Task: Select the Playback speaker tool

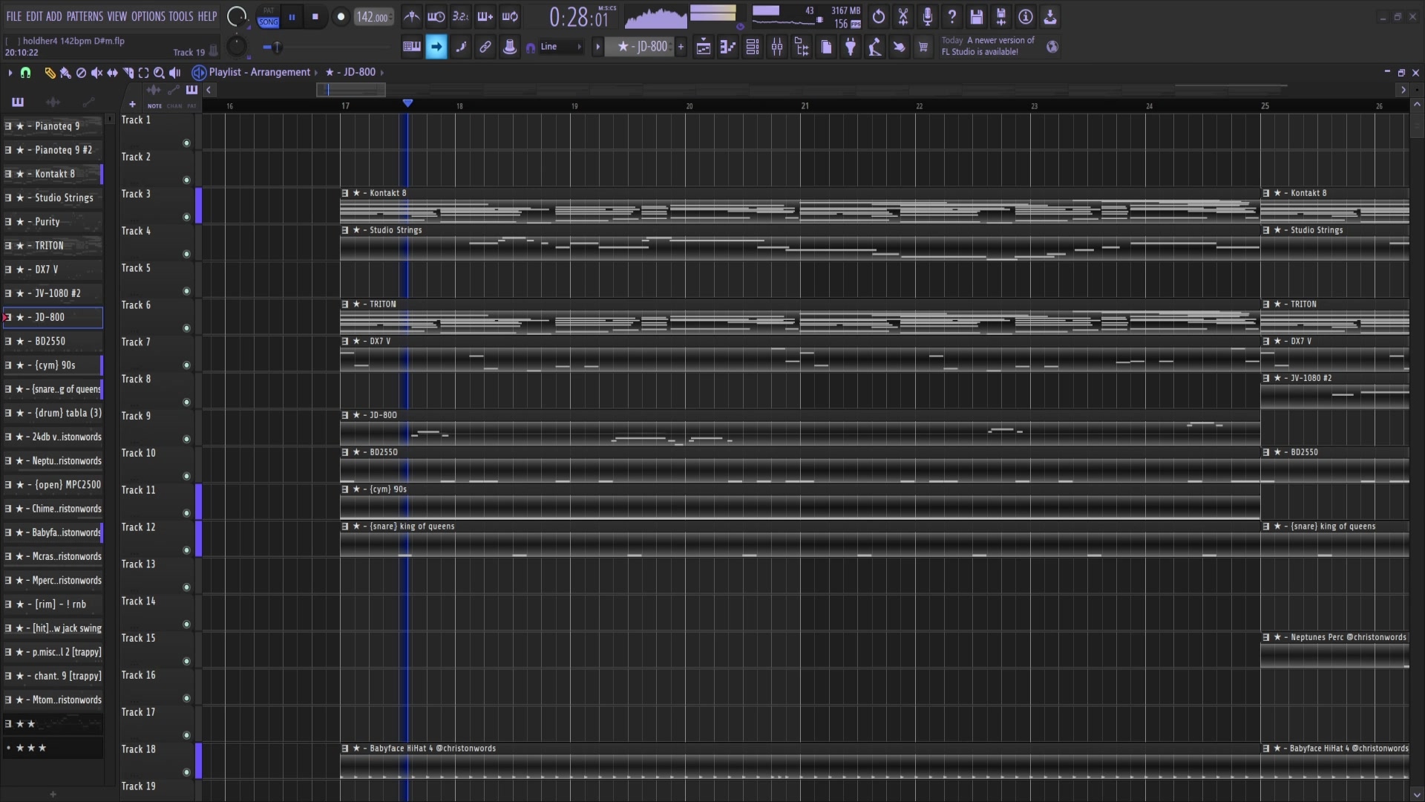Action: [x=174, y=73]
